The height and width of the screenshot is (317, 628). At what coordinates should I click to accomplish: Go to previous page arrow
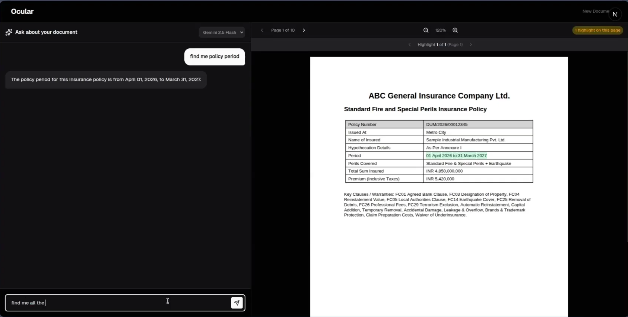point(262,30)
